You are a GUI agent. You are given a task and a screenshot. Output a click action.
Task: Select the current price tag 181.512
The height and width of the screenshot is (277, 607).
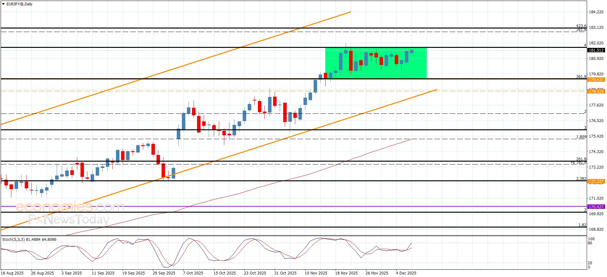click(596, 50)
